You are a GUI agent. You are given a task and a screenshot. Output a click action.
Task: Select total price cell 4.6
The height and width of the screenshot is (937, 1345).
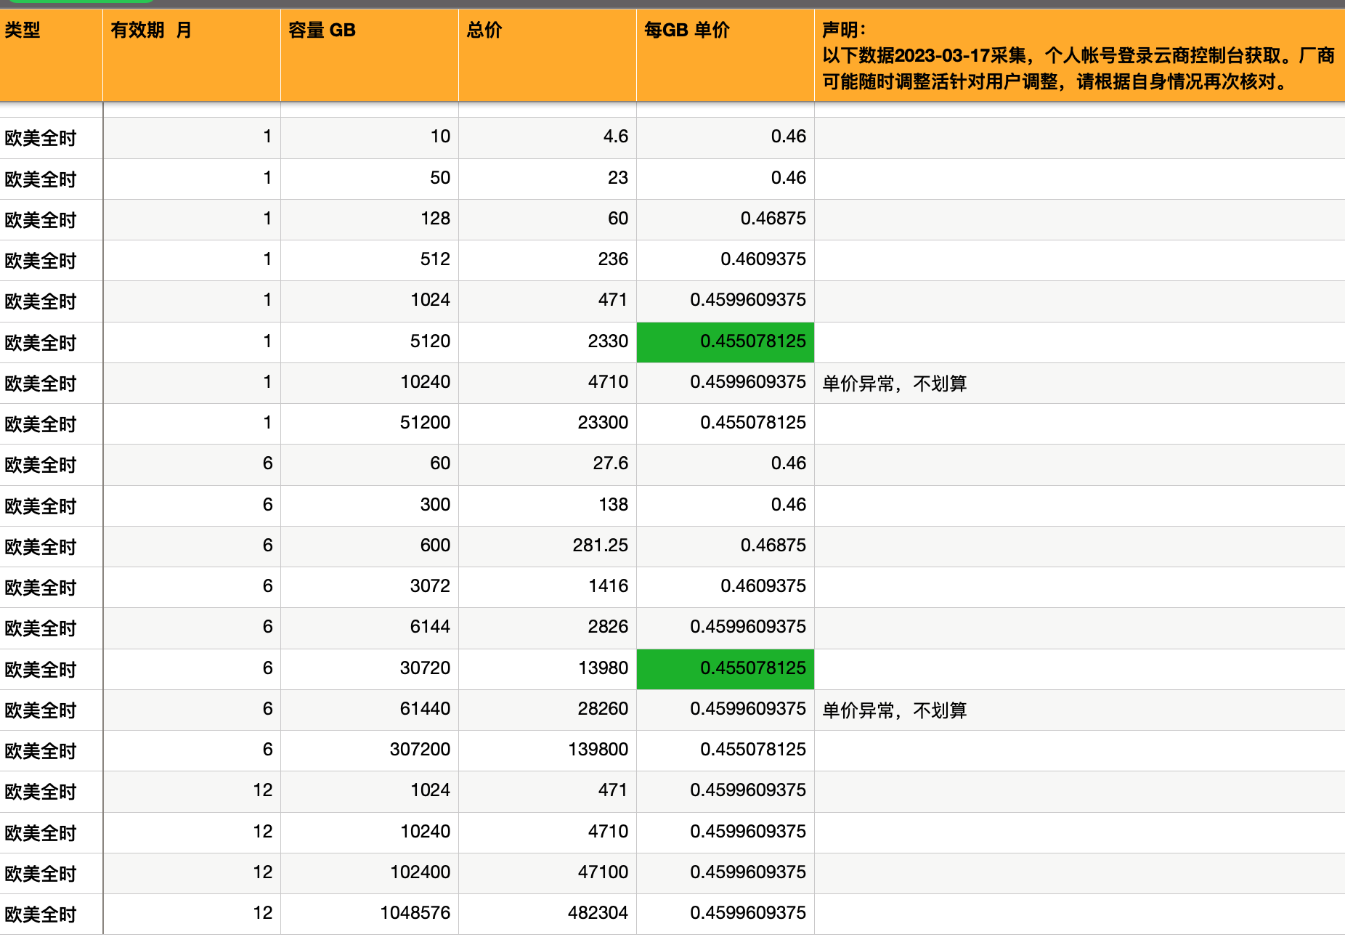coord(548,138)
